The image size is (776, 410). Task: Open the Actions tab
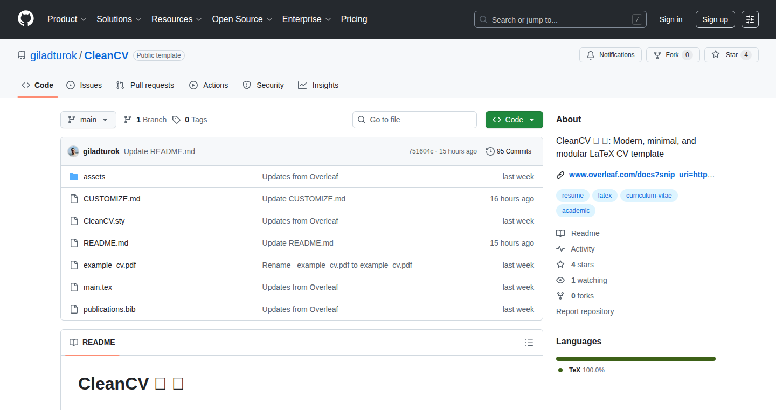pyautogui.click(x=209, y=85)
